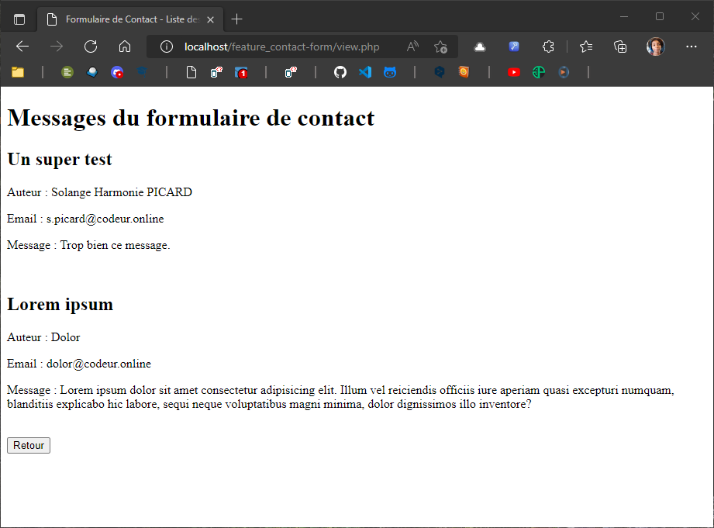Viewport: 714px width, 528px height.
Task: Open the orange book bookmark
Action: (464, 72)
